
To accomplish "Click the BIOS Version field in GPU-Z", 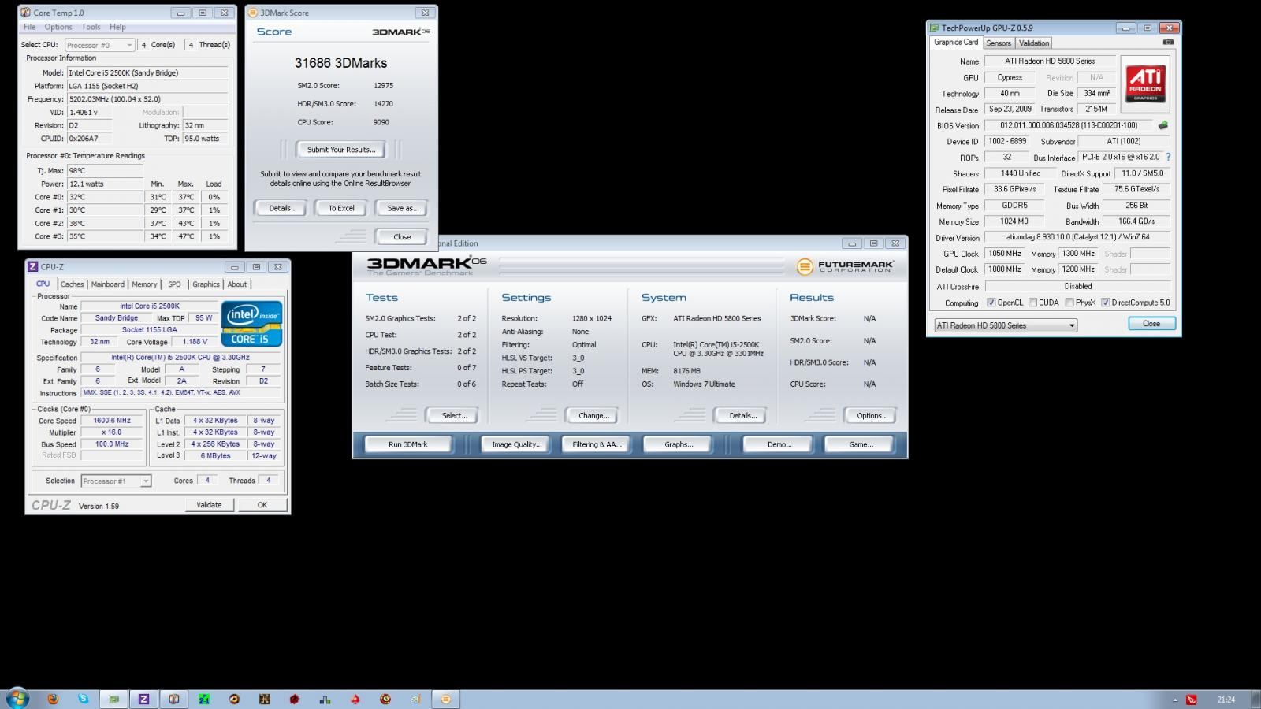I will click(1069, 125).
